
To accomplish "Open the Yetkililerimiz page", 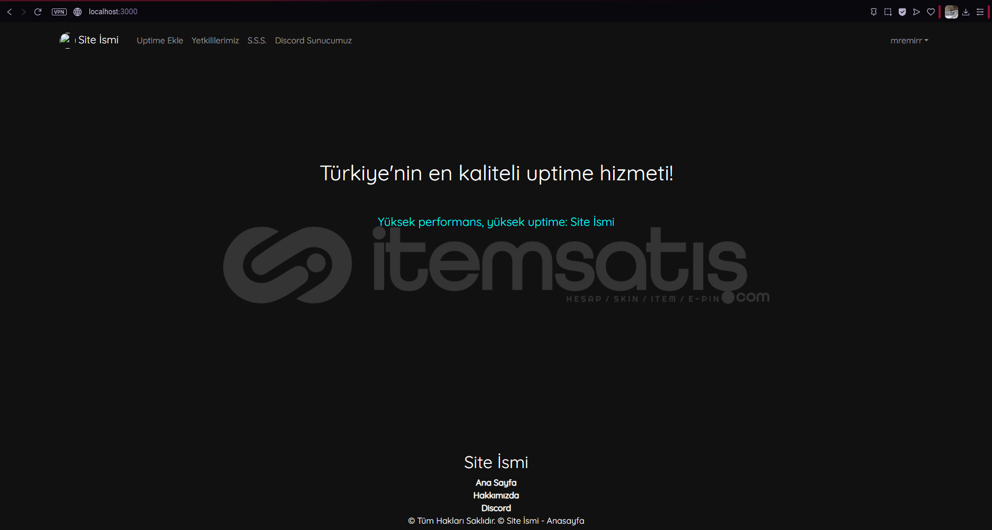I will pos(215,41).
